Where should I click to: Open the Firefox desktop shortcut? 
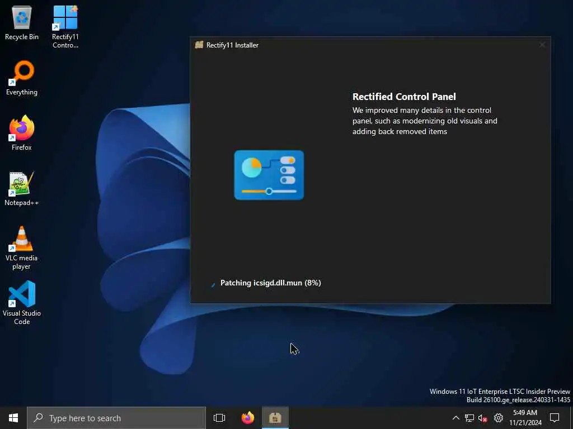[x=22, y=133]
